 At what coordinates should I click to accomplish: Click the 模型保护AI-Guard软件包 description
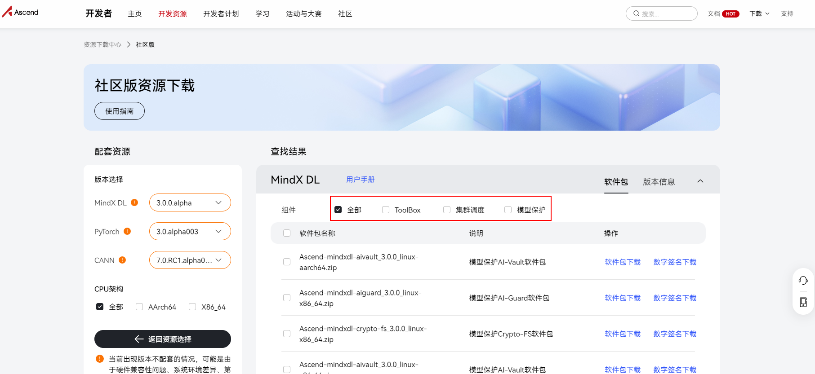pos(509,298)
